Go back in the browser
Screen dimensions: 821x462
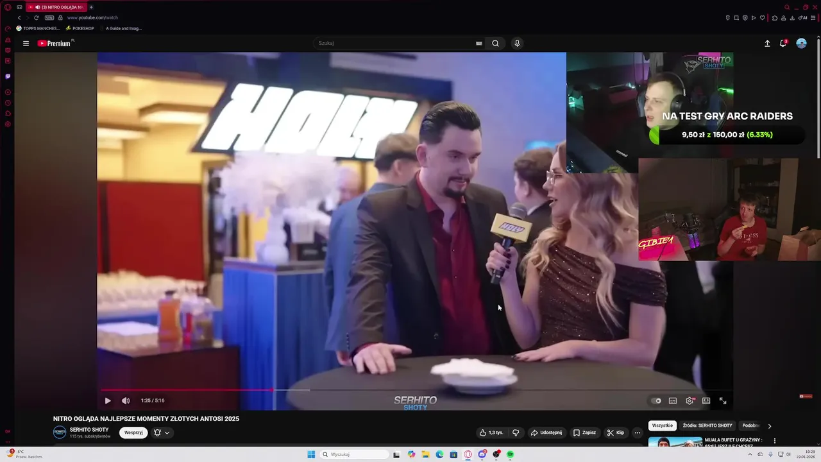(x=19, y=17)
